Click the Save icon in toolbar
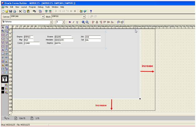Image resolution: width=196 pixels, height=127 pixels. point(11,11)
